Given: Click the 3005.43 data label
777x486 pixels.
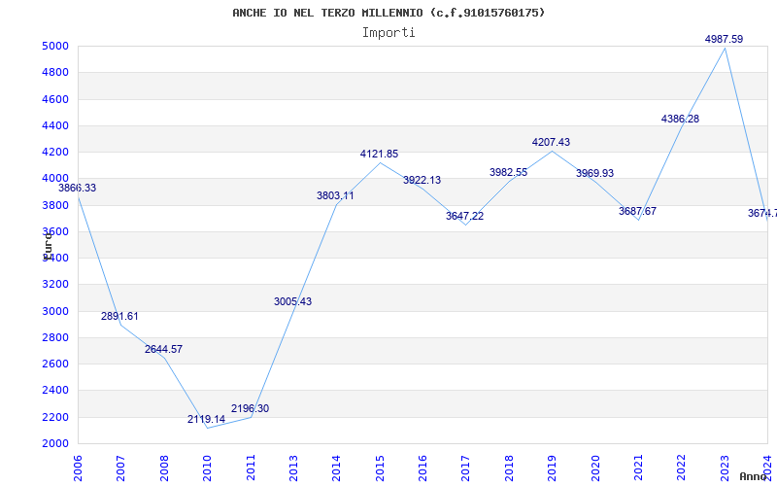Looking at the screenshot, I should click(x=293, y=301).
